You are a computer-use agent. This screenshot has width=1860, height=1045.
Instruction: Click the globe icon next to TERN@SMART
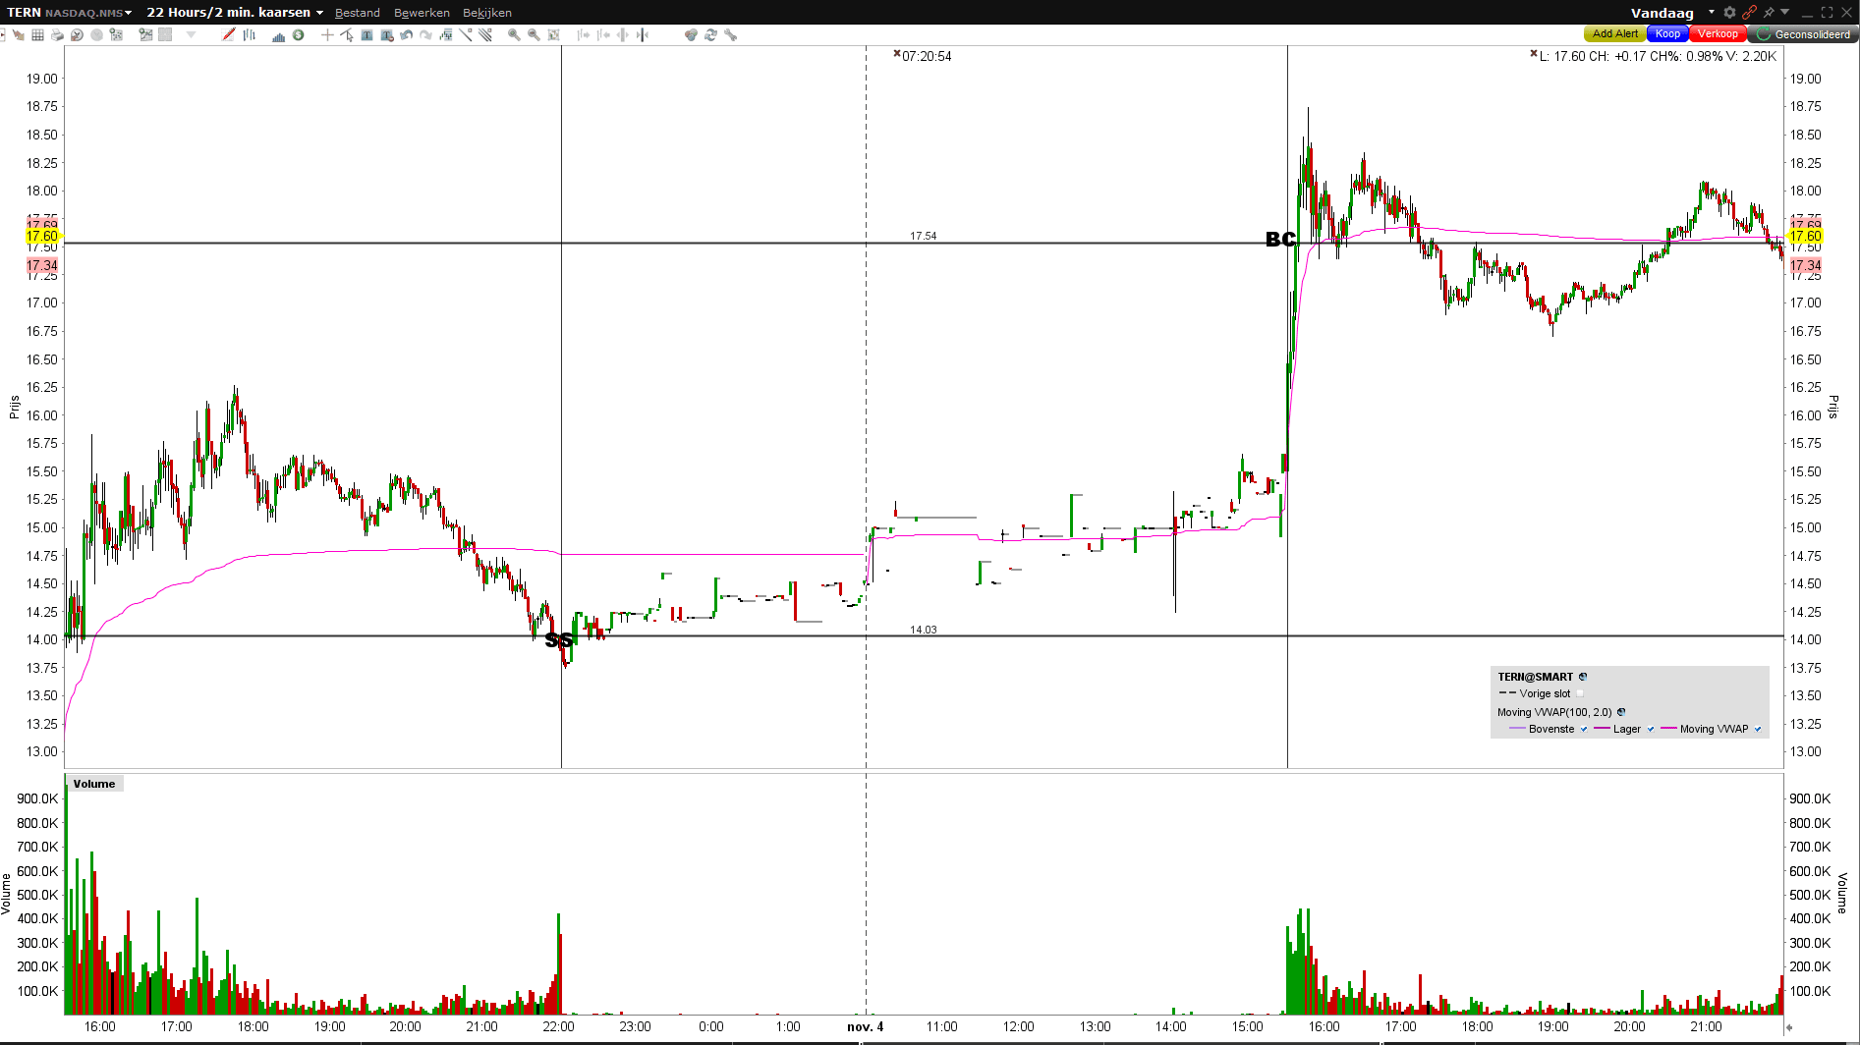(x=1583, y=677)
